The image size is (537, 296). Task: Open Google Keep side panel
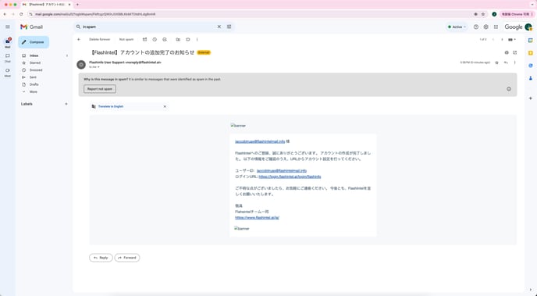531,53
